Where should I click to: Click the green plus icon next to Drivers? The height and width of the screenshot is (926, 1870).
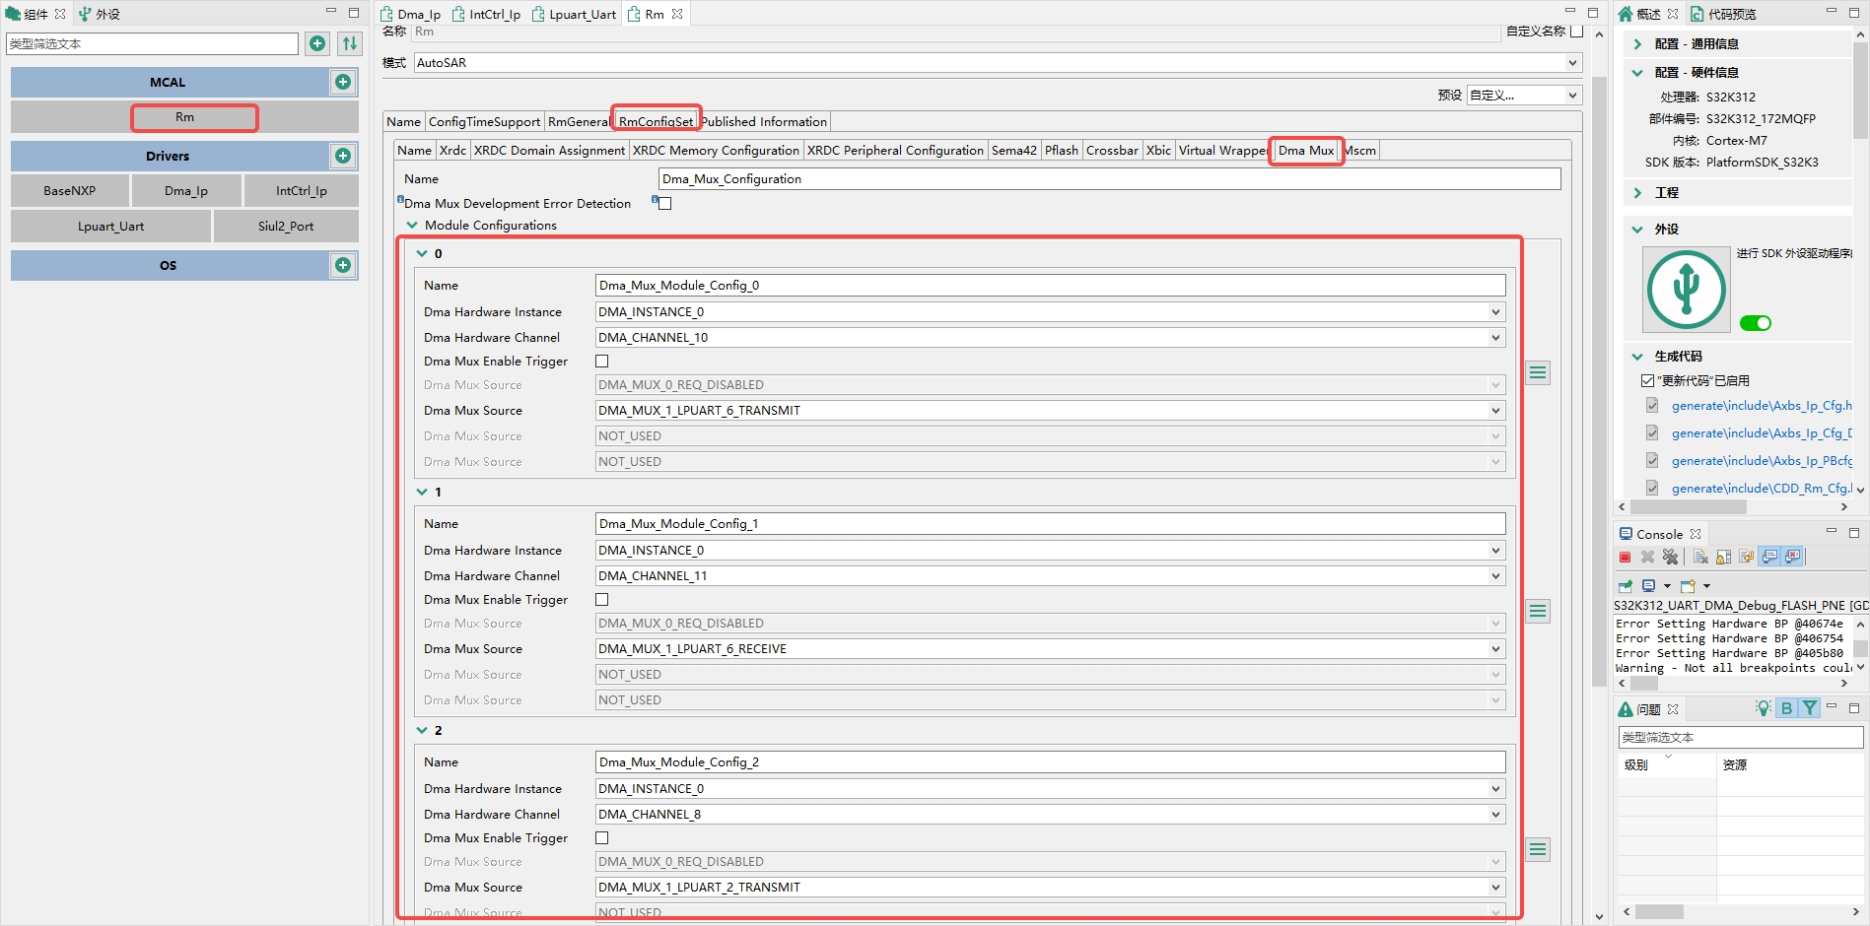pyautogui.click(x=343, y=156)
